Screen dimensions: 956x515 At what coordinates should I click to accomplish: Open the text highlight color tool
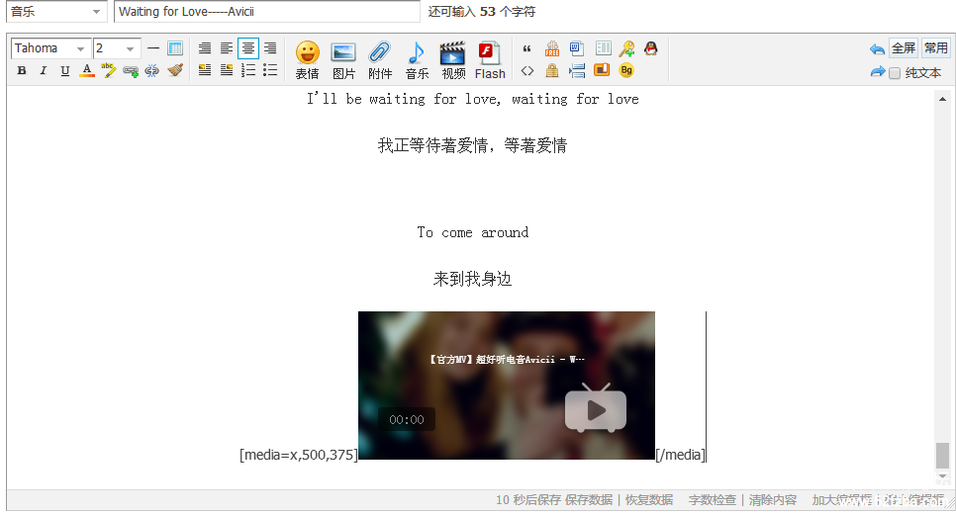pyautogui.click(x=109, y=70)
